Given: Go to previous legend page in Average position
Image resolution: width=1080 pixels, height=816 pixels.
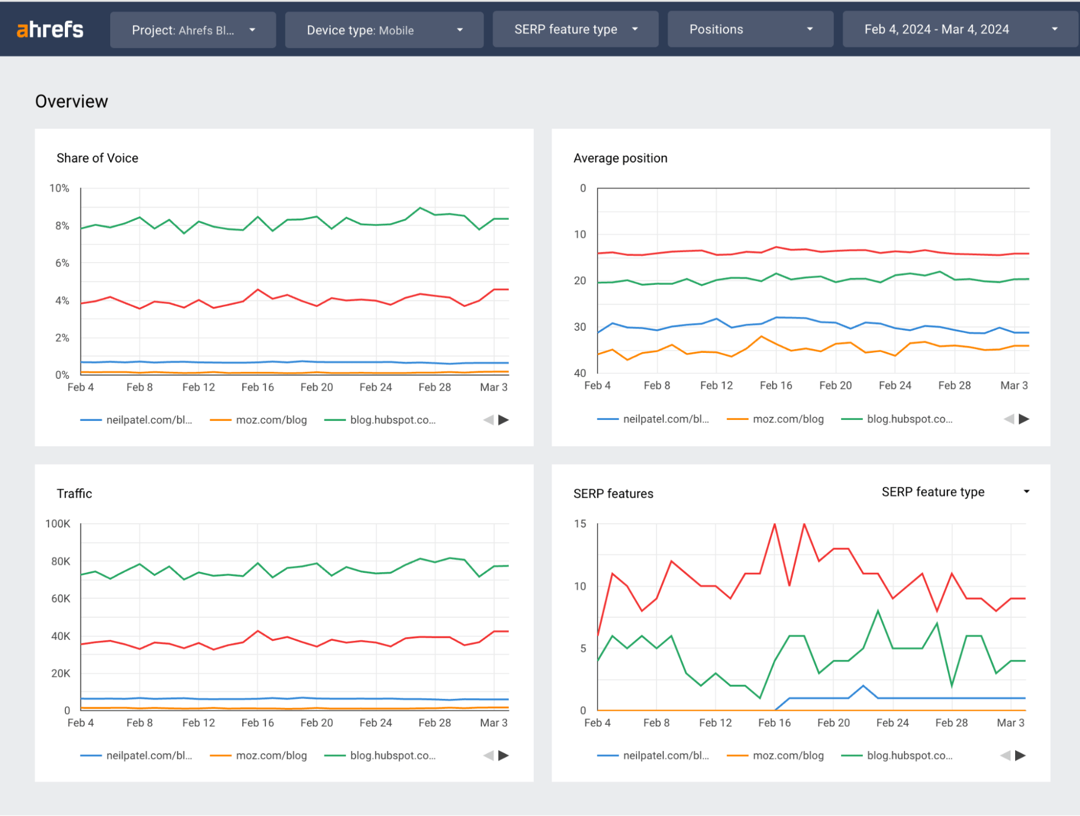Looking at the screenshot, I should [x=1009, y=419].
